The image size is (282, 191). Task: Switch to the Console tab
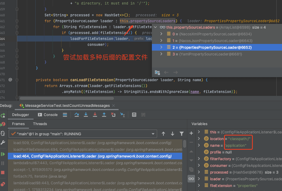click(48, 115)
